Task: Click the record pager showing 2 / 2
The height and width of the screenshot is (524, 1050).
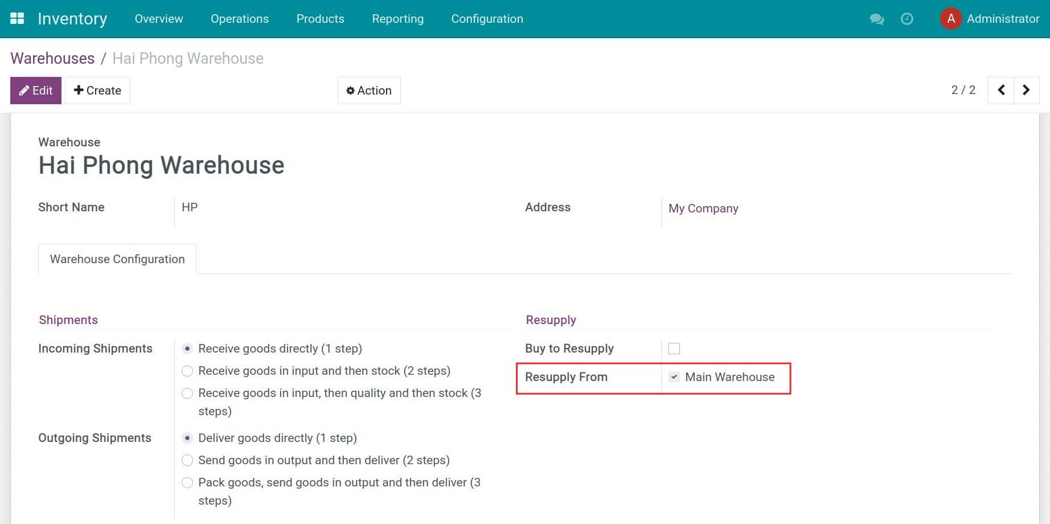Action: tap(964, 90)
